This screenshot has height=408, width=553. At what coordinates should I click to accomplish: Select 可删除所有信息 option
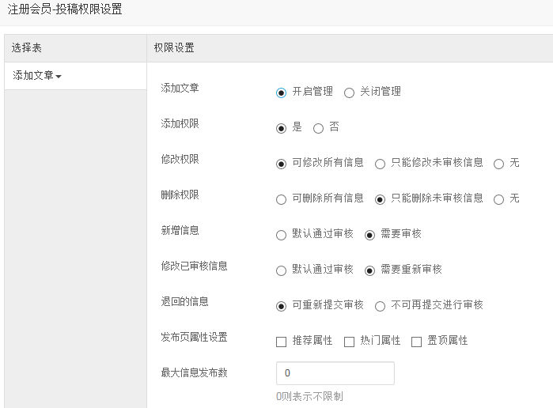(x=281, y=199)
